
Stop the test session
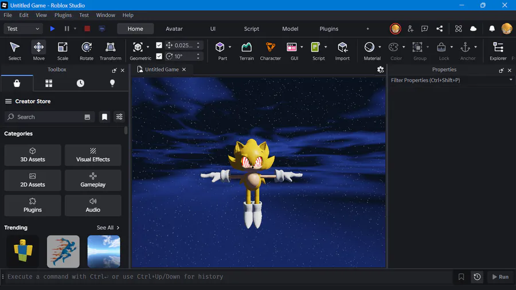87,29
